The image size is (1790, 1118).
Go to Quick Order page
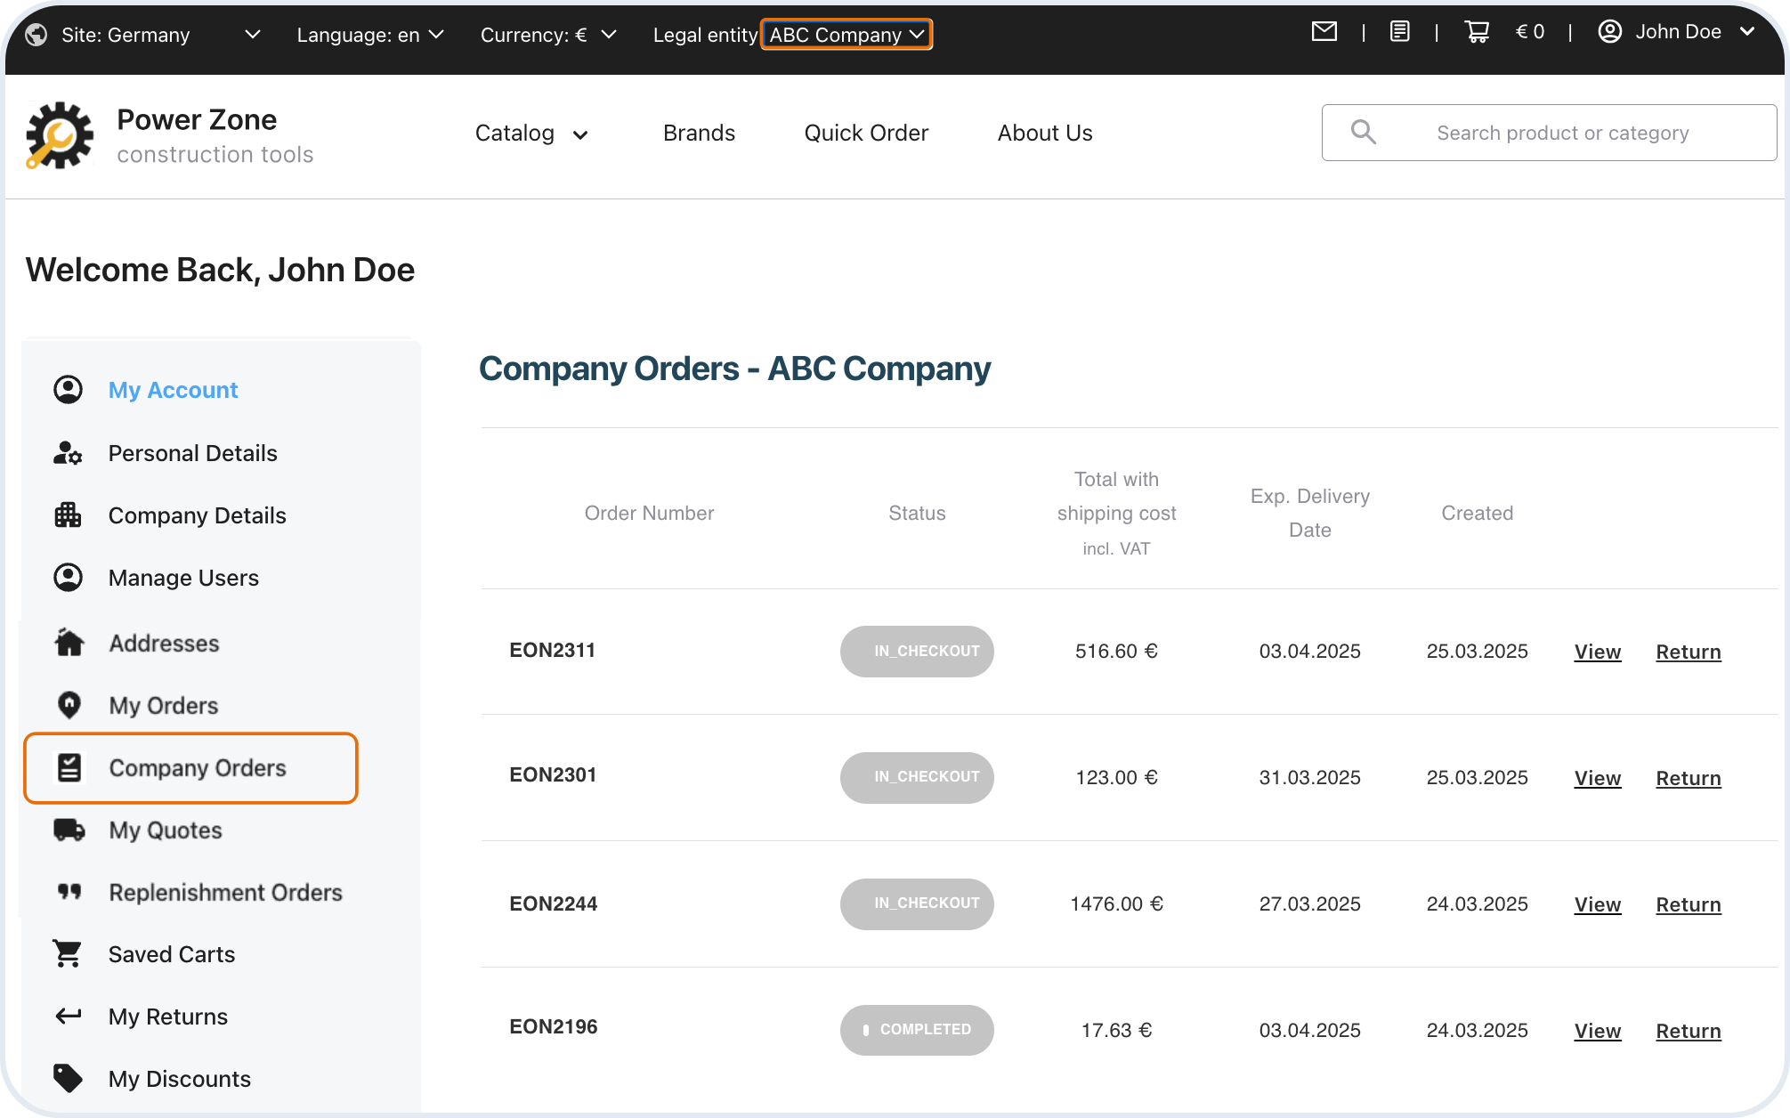pos(865,134)
